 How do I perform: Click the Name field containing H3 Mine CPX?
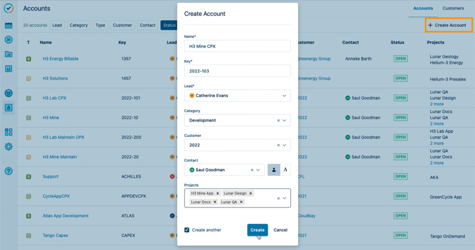pyautogui.click(x=237, y=46)
